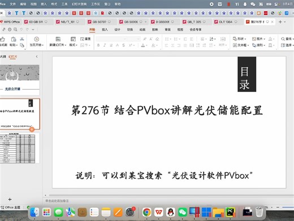Switch to the 开始 Home ribbon tab
294x221 pixels.
tap(92, 29)
